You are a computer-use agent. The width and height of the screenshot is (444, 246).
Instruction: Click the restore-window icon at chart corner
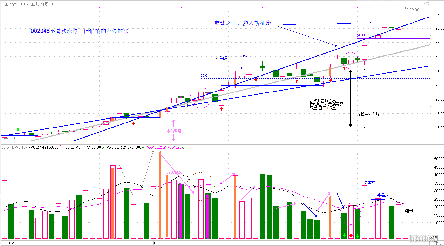[427, 4]
